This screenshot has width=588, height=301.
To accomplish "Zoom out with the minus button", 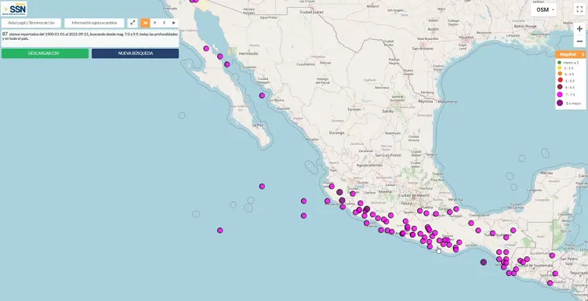I will 579,42.
